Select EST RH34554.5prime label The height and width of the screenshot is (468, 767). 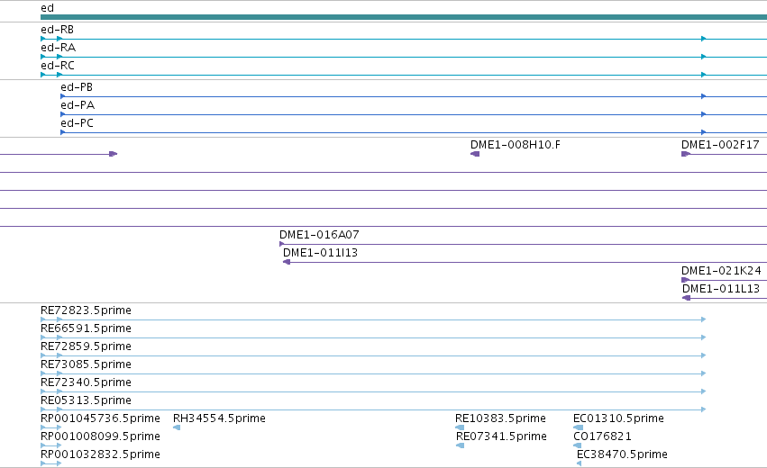(x=220, y=418)
